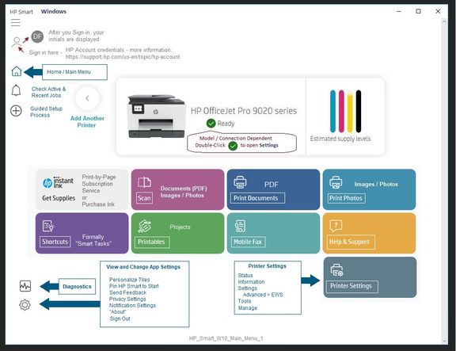Open notifications bell icon
This screenshot has width=456, height=351.
coord(16,90)
